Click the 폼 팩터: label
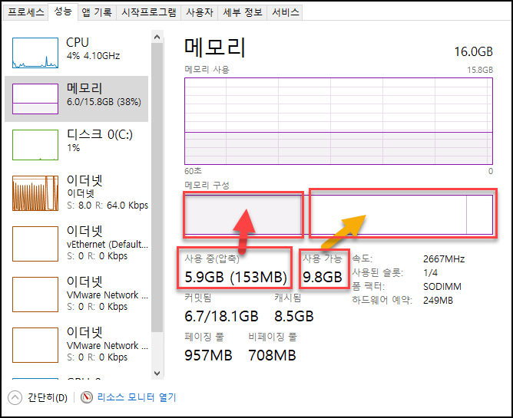 pos(368,286)
